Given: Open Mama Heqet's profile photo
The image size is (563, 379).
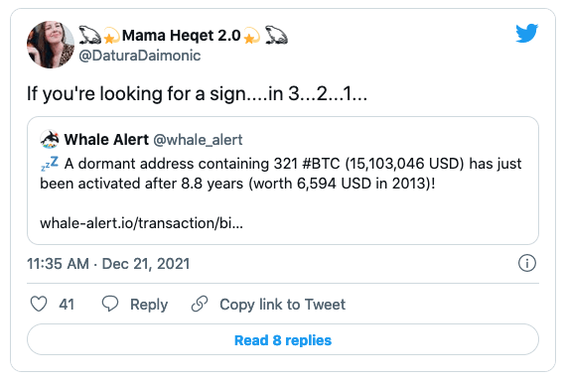Looking at the screenshot, I should coord(51,45).
